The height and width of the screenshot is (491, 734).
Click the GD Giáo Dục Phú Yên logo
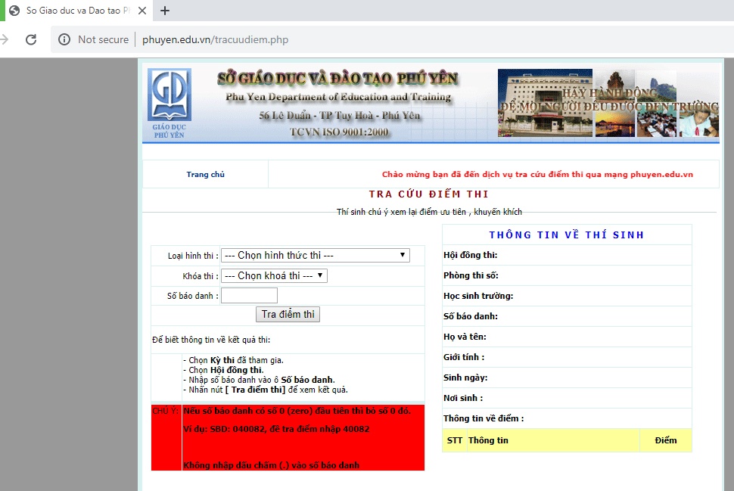pyautogui.click(x=169, y=104)
